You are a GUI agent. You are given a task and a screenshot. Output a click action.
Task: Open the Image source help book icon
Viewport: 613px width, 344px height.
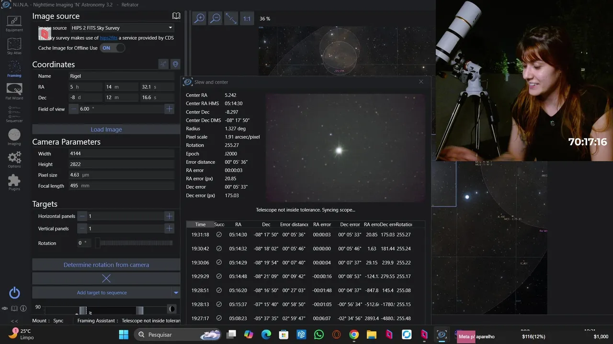tap(176, 16)
